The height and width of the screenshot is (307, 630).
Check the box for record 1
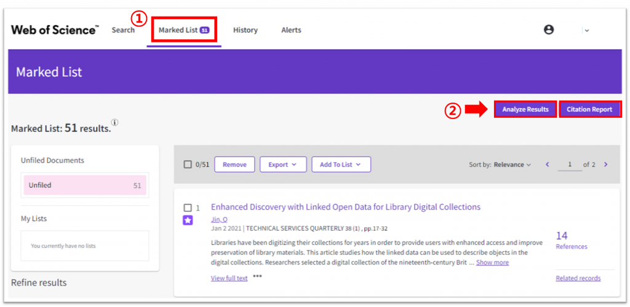(x=188, y=208)
